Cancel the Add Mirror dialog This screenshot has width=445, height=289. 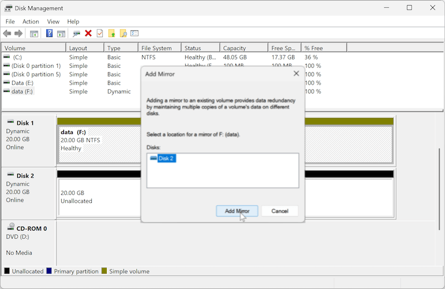[x=280, y=211]
